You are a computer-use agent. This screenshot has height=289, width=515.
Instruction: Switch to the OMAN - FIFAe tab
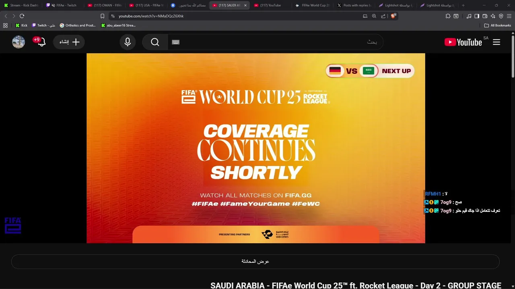click(x=104, y=5)
